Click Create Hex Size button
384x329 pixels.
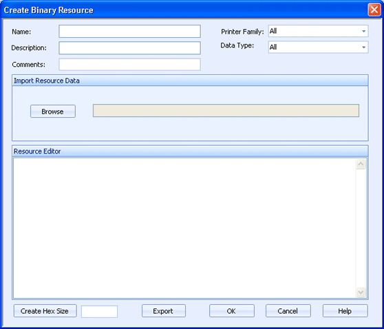pyautogui.click(x=45, y=311)
